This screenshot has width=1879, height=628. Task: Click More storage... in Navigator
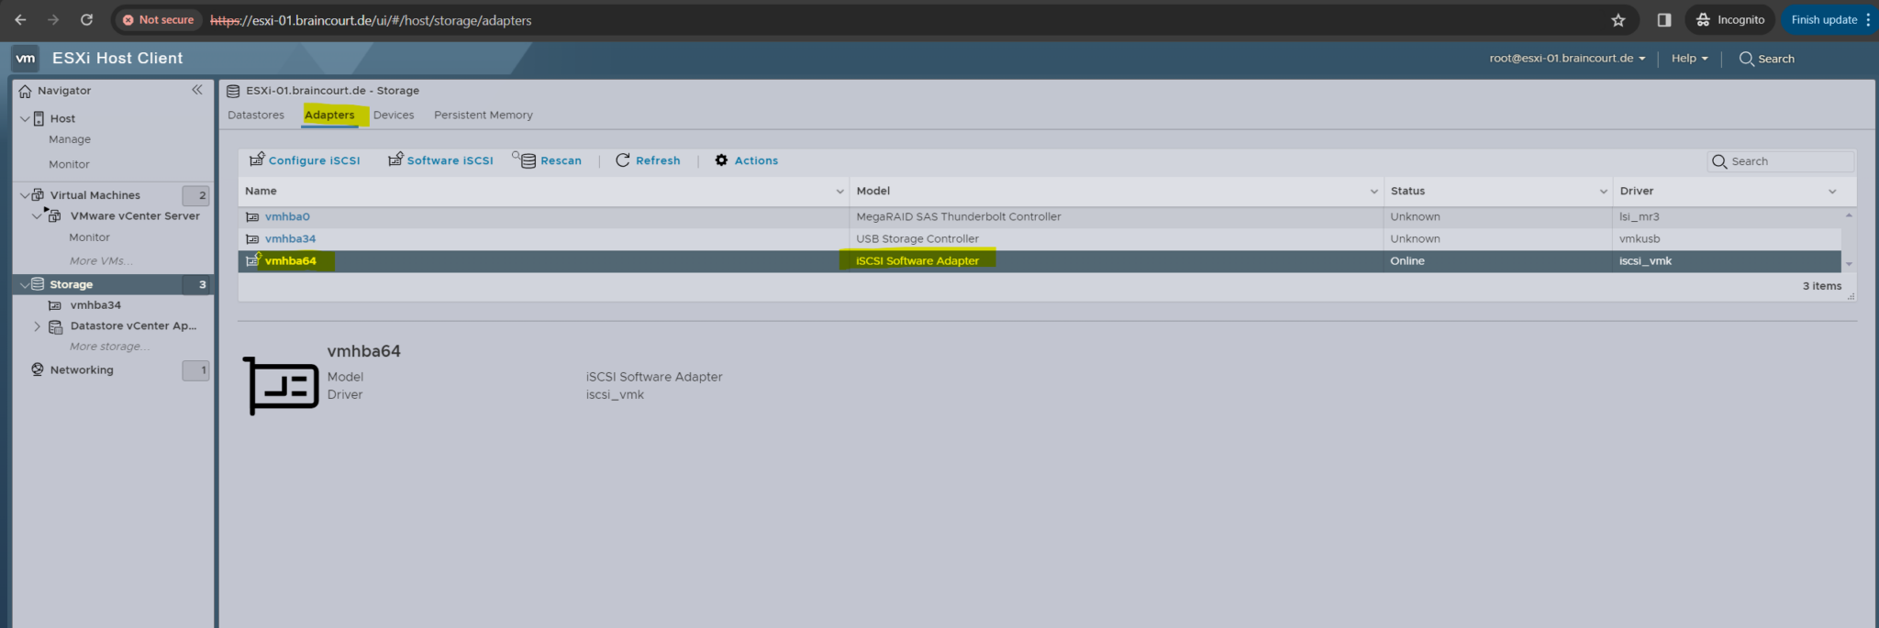coord(109,347)
